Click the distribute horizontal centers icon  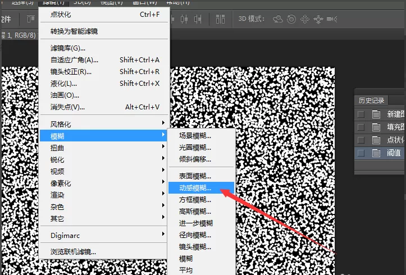tap(184, 19)
